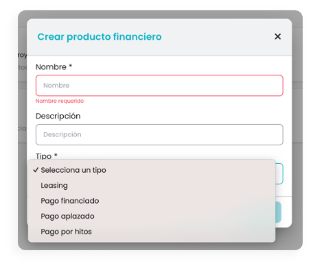Click the checkmark beside Selecciona un tipo
The height and width of the screenshot is (268, 313).
pyautogui.click(x=36, y=170)
